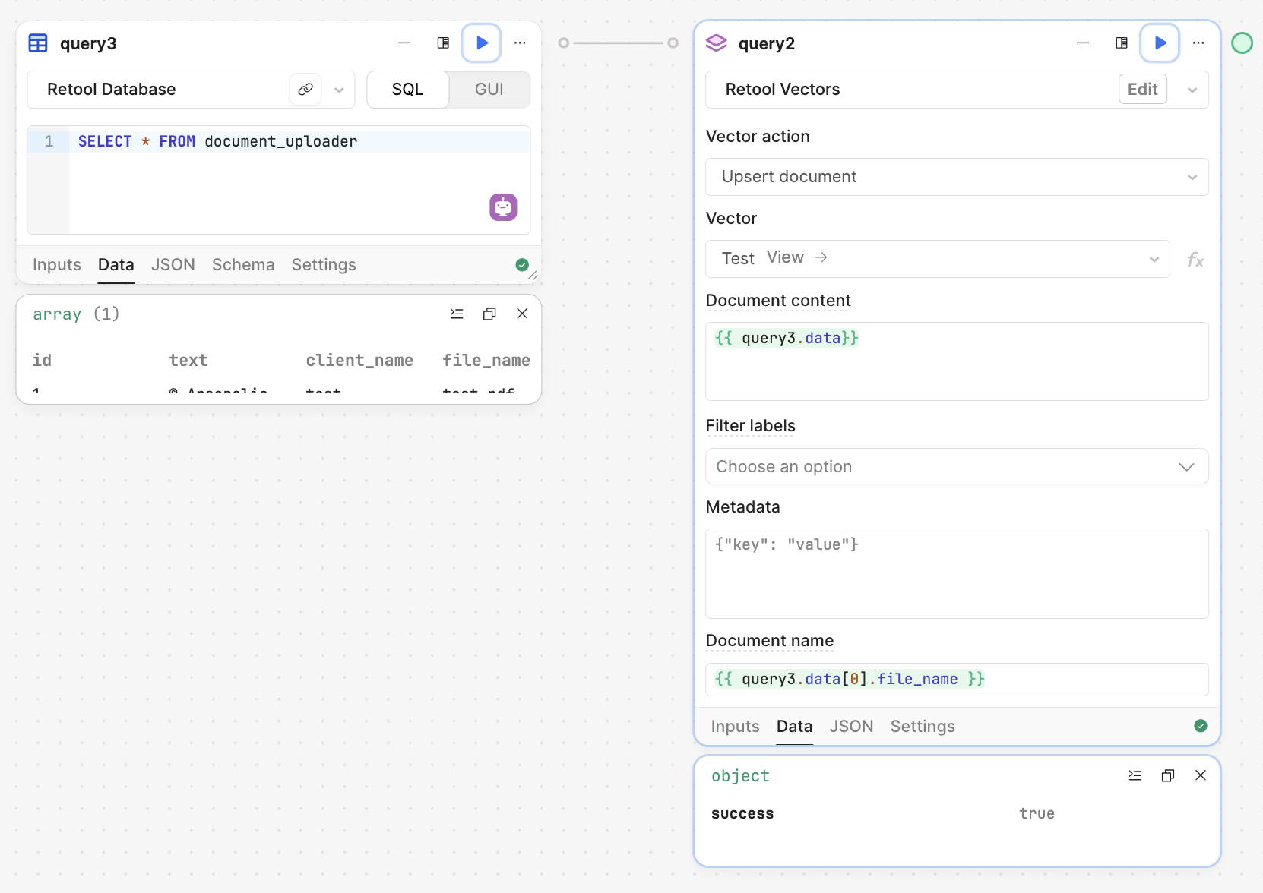Click the Edit button for Retool Vectors
The image size is (1263, 893).
[x=1143, y=90]
